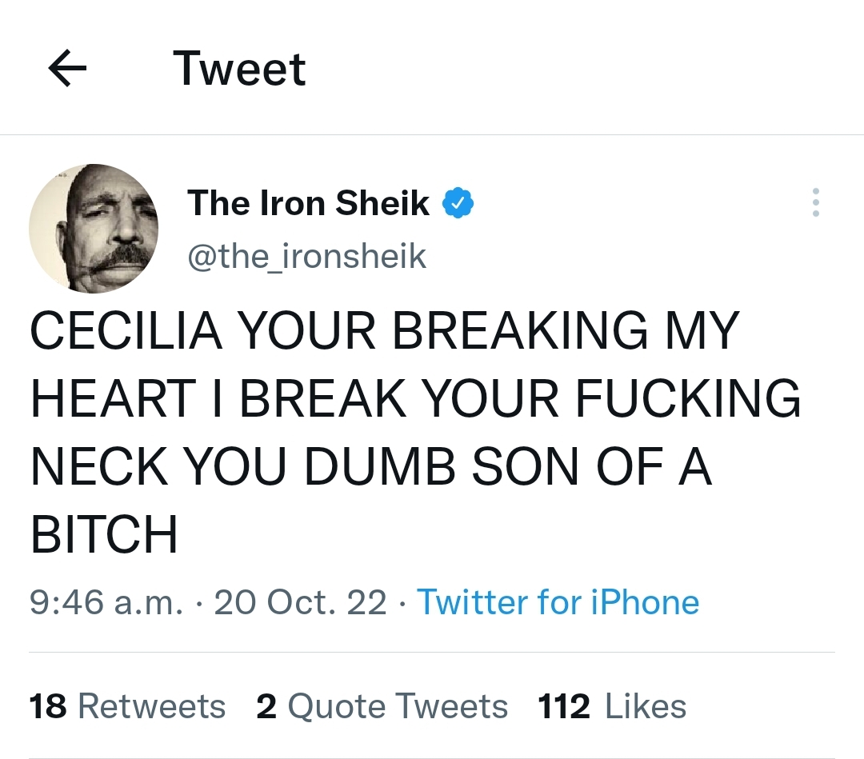Click the word BREAKING in tweet
The image size is (864, 759).
point(520,330)
